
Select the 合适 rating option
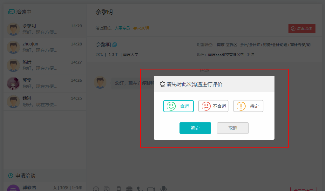(x=178, y=106)
